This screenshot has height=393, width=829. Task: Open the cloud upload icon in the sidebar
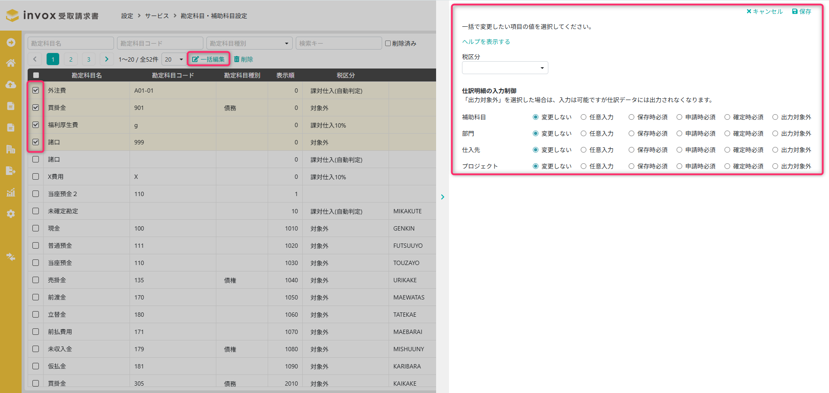[x=11, y=85]
